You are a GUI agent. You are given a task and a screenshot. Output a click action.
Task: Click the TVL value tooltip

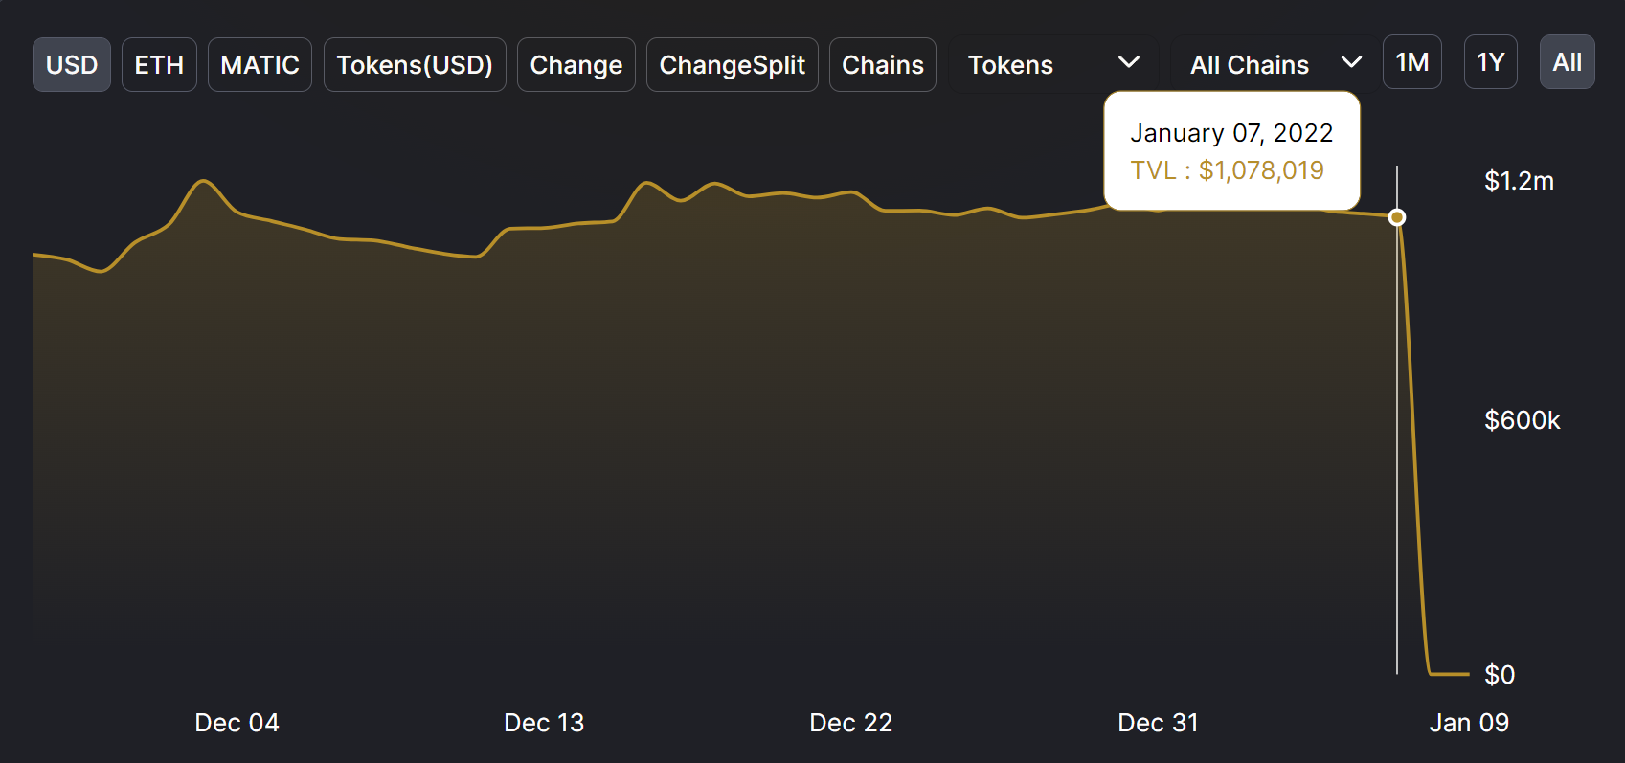(1231, 151)
